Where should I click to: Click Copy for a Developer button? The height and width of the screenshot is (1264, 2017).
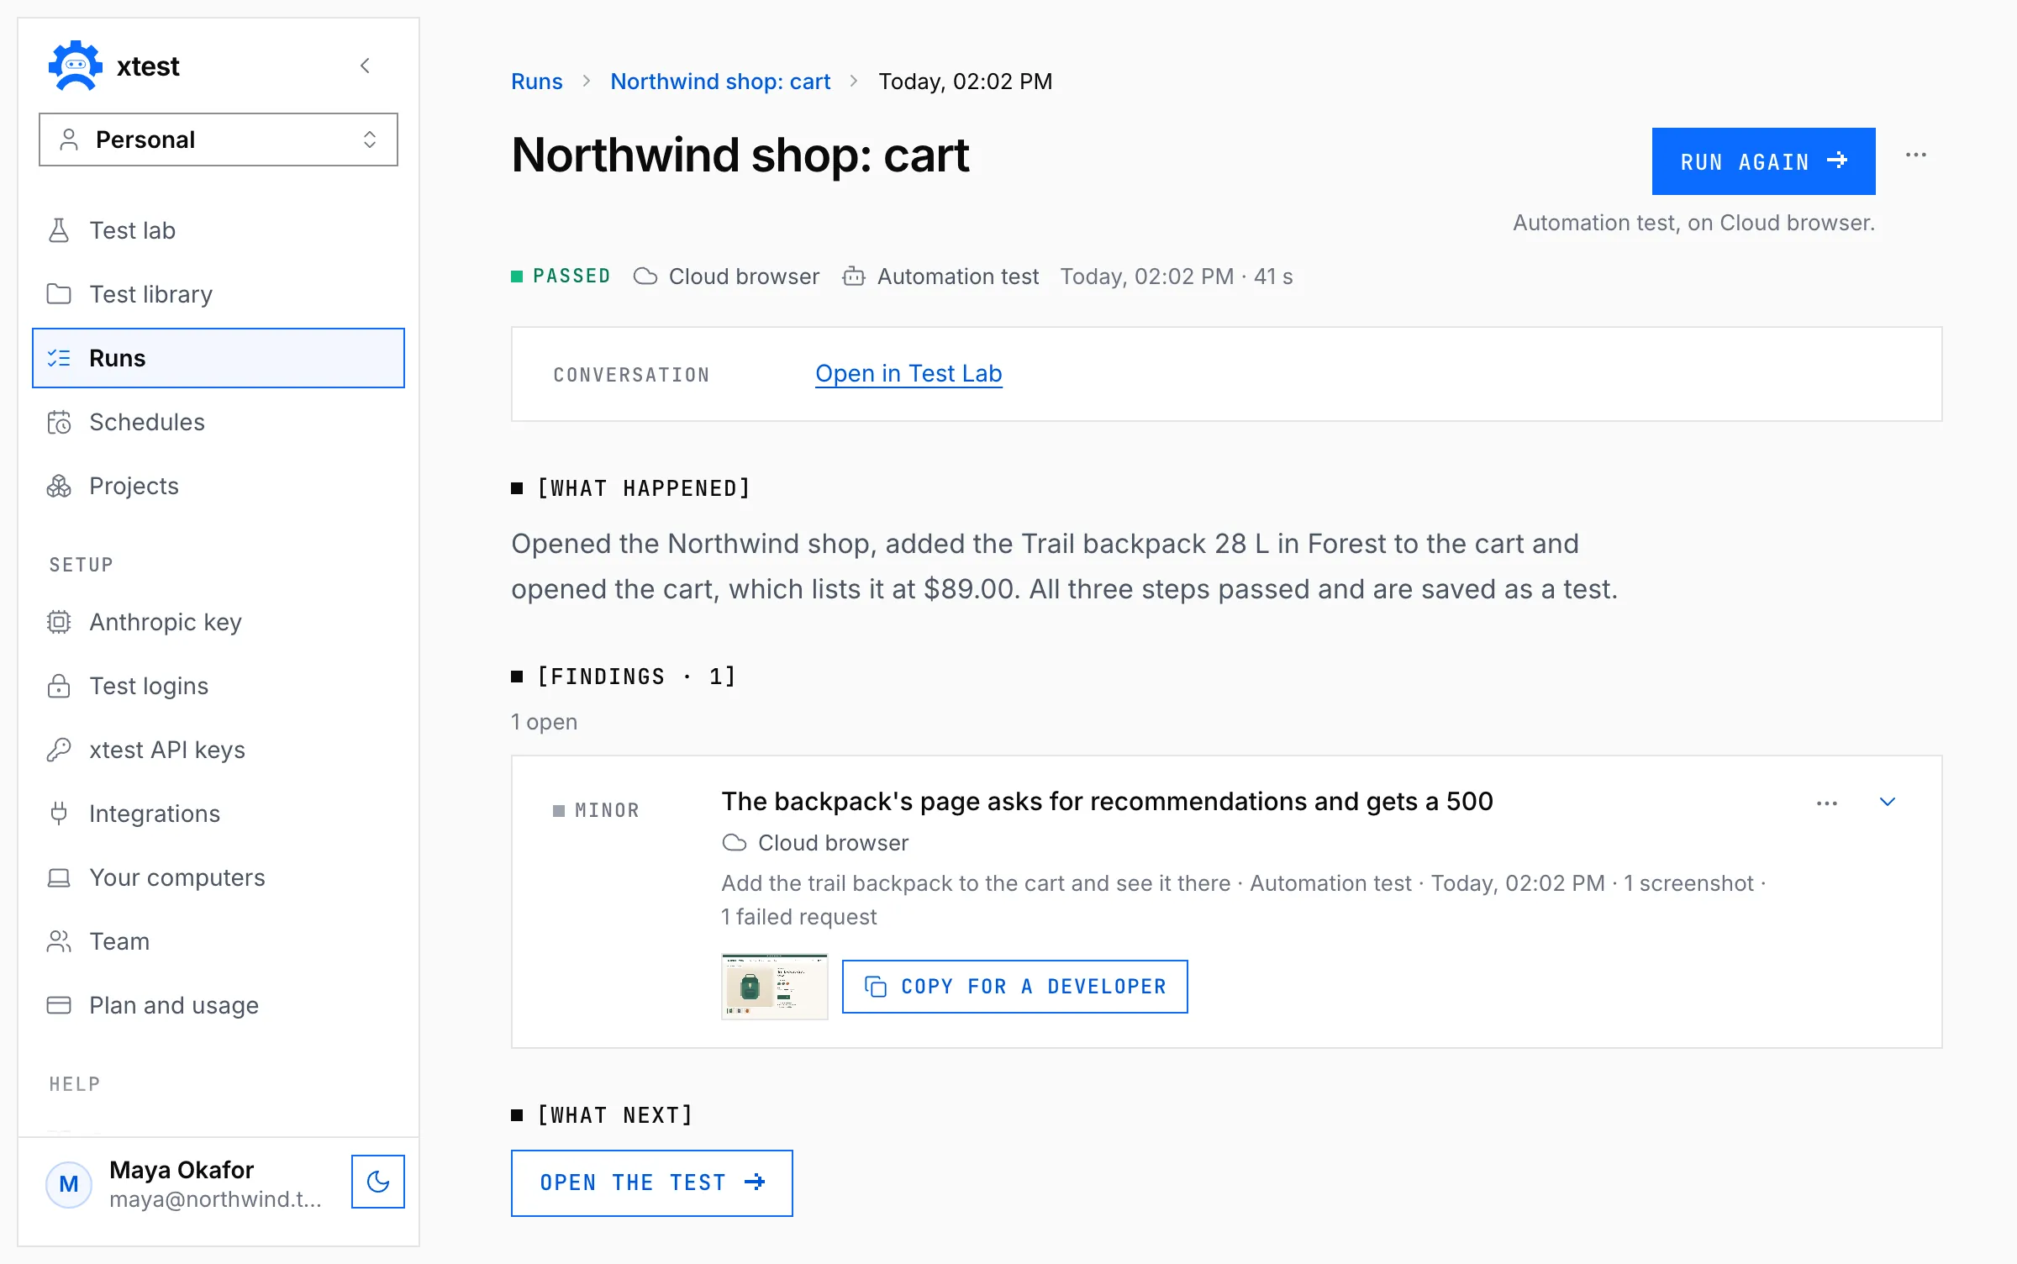click(x=1015, y=987)
